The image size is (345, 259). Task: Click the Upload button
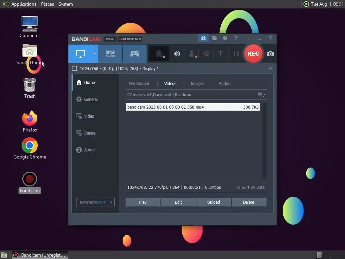pos(213,202)
